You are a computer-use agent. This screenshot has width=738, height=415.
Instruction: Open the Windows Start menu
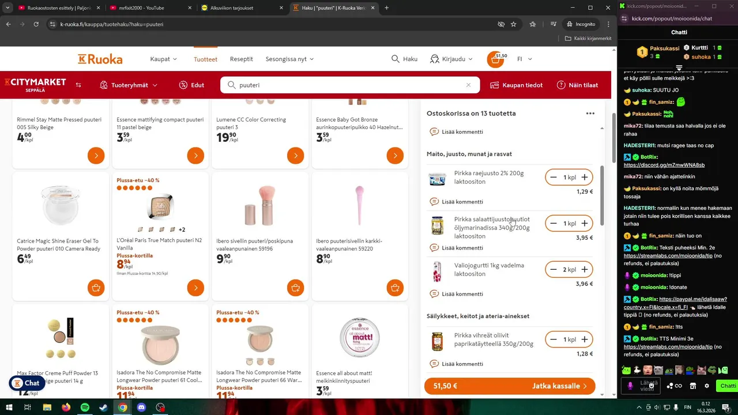(9, 407)
